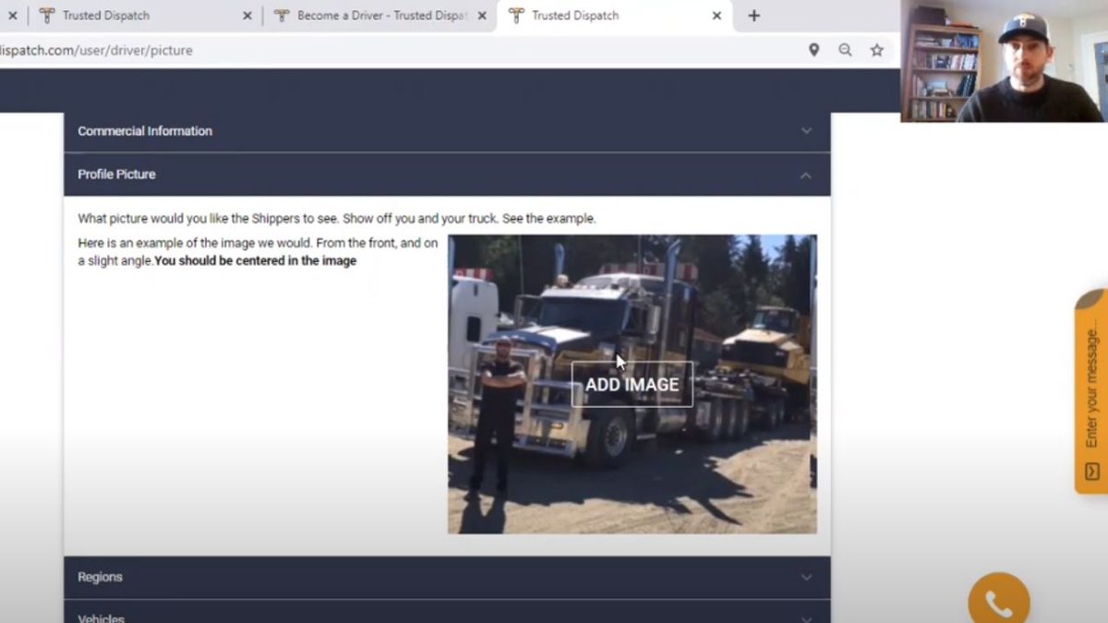Viewport: 1108px width, 623px height.
Task: Expand the Vehicles section
Action: [447, 613]
